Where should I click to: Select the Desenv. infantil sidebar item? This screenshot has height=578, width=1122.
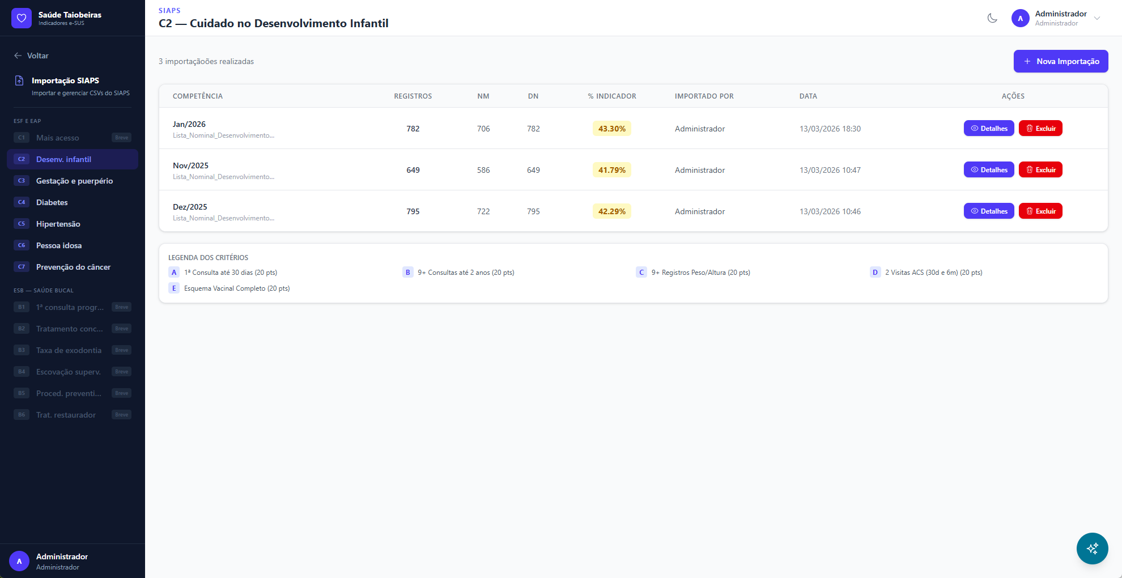pos(63,159)
